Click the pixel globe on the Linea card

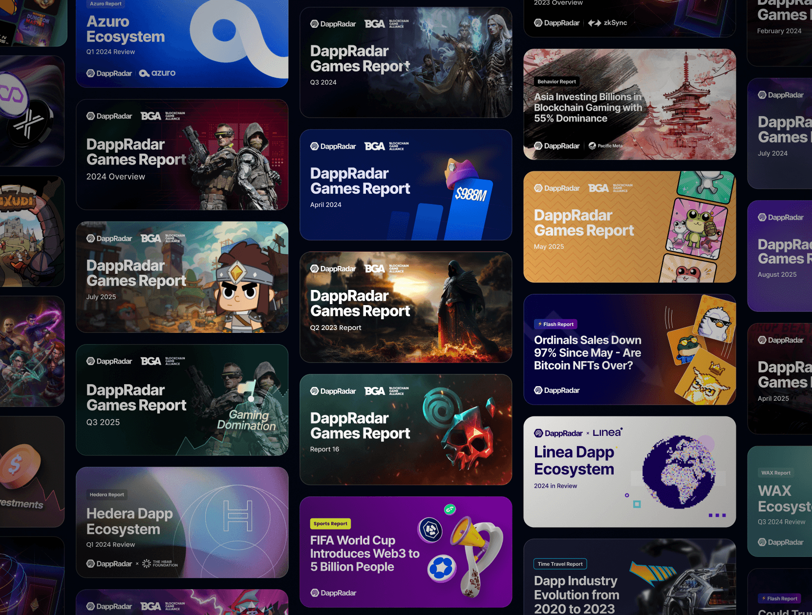point(679,471)
